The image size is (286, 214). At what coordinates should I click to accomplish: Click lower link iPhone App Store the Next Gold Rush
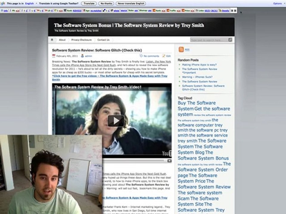pos(135,174)
